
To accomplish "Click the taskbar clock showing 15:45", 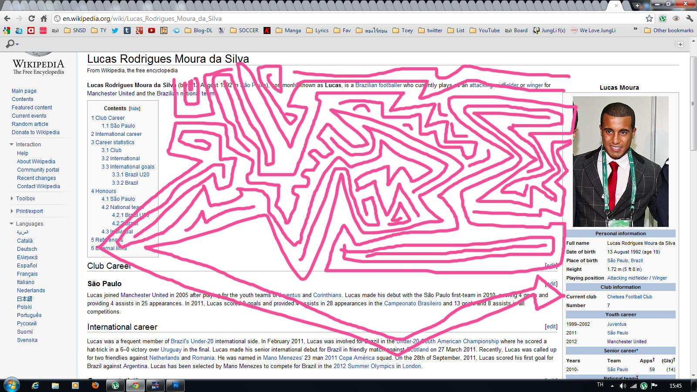I will 676,386.
